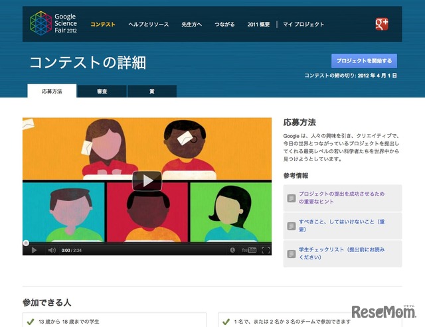Click the コンテストの締め切り: 2012 年 4 月 1 日 text
The image size is (425, 327).
351,76
